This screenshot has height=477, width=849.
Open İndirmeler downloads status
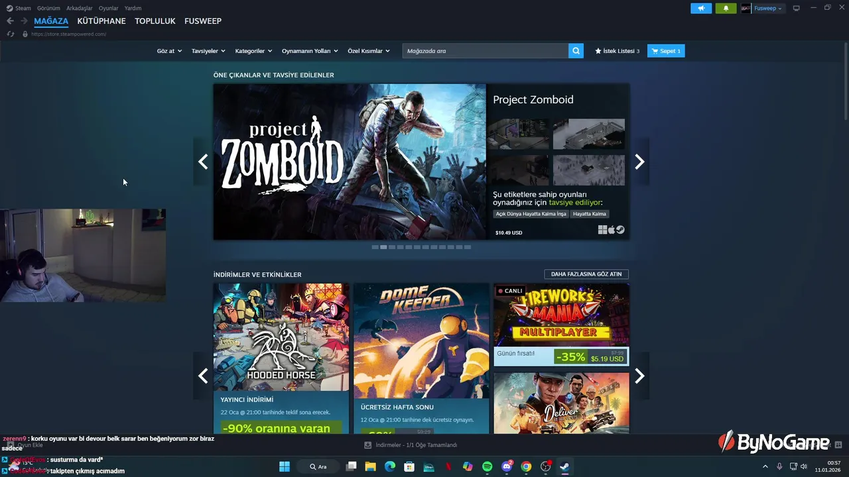tap(411, 445)
